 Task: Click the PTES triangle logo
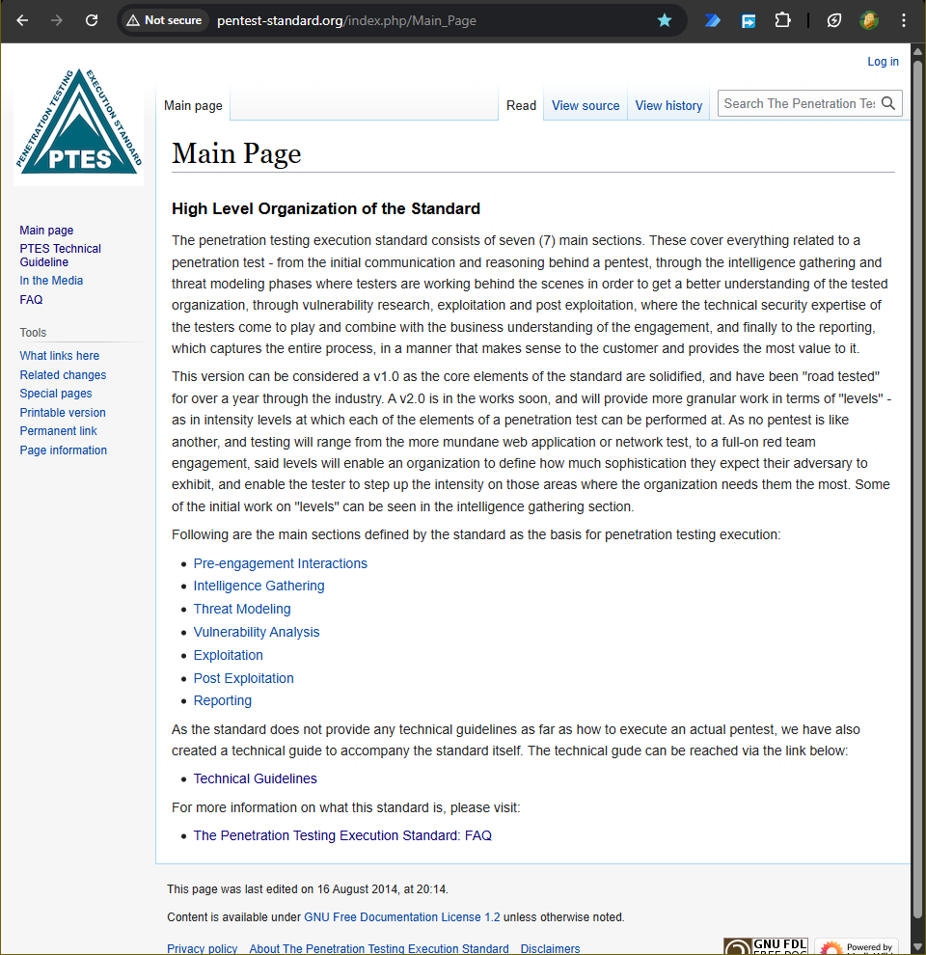[78, 122]
